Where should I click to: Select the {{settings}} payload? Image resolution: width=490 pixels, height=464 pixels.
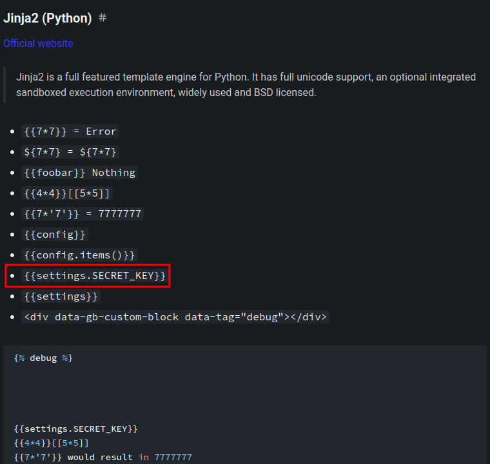(x=61, y=296)
